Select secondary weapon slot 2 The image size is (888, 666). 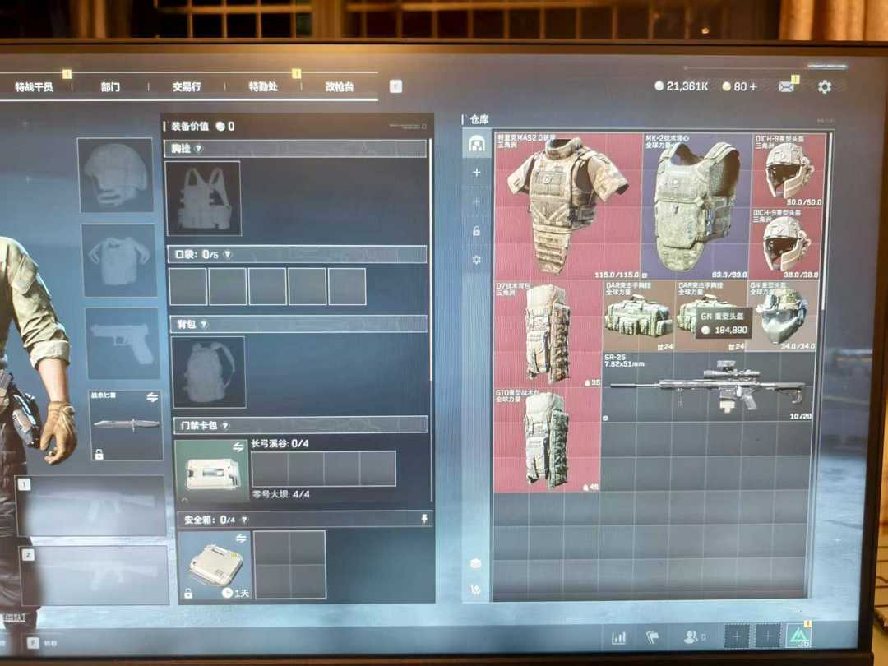[x=94, y=575]
